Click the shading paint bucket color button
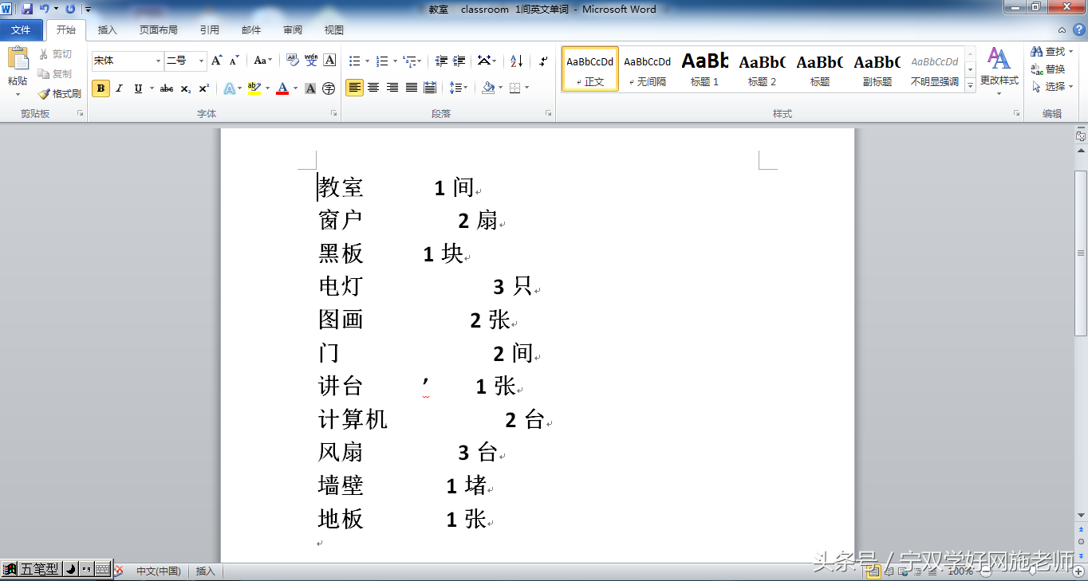The width and height of the screenshot is (1088, 581). point(489,88)
